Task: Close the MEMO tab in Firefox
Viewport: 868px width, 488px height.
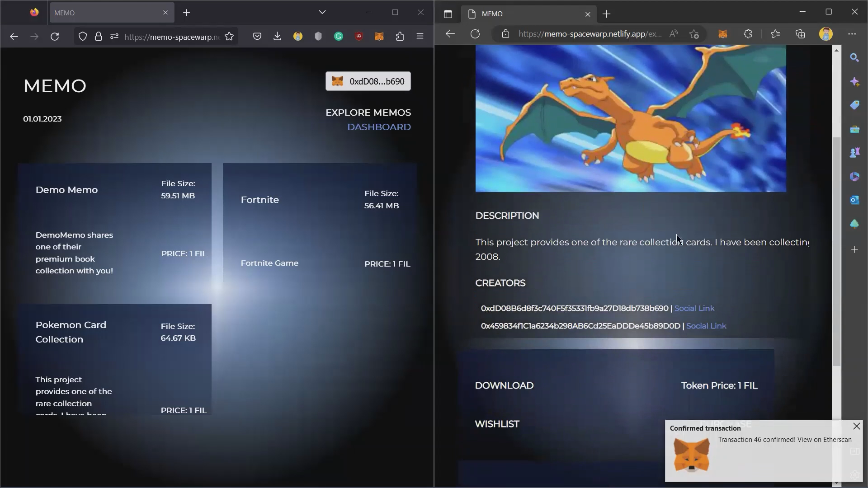Action: (165, 13)
